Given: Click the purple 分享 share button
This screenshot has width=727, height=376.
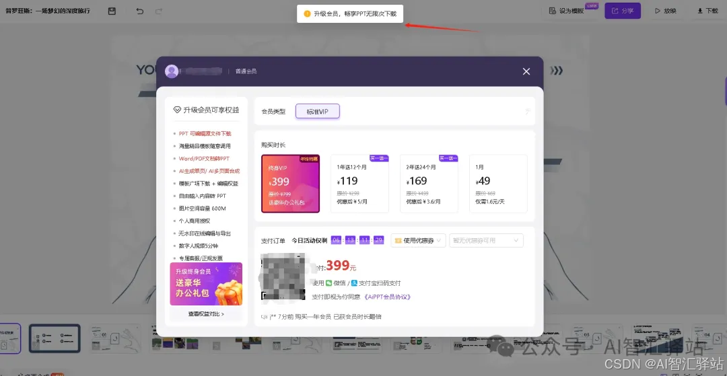Looking at the screenshot, I should 623,11.
